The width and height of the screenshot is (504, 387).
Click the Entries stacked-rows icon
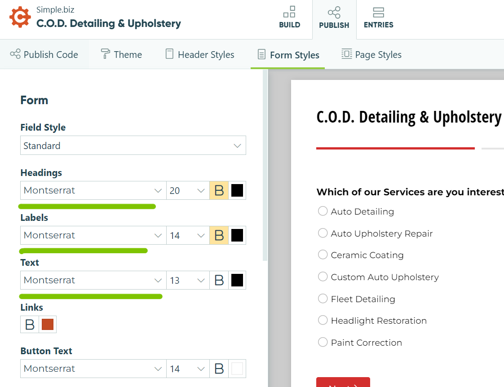click(x=378, y=12)
